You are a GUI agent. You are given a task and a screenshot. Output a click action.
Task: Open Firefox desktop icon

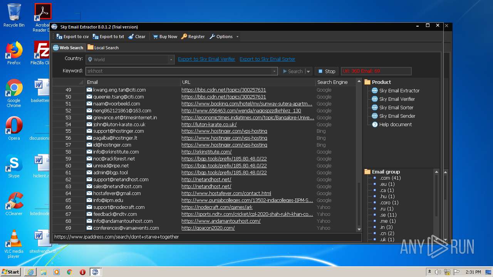(14, 53)
